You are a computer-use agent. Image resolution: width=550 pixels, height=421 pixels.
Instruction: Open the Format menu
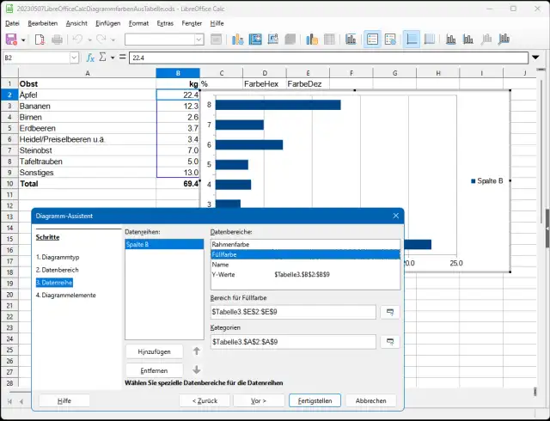pyautogui.click(x=138, y=23)
